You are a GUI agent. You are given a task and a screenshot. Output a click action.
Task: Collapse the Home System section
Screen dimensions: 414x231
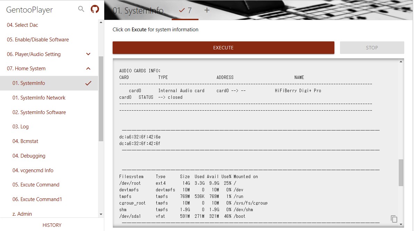88,69
